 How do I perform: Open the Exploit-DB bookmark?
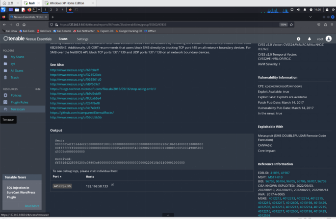click(105, 31)
